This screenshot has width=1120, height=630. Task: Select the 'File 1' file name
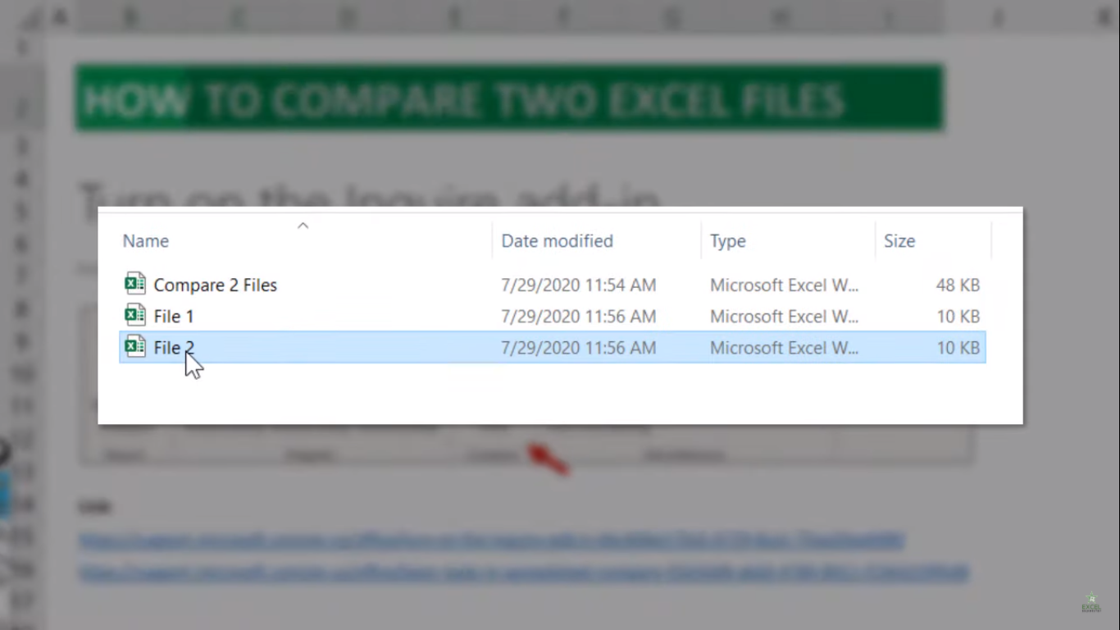[x=174, y=316]
